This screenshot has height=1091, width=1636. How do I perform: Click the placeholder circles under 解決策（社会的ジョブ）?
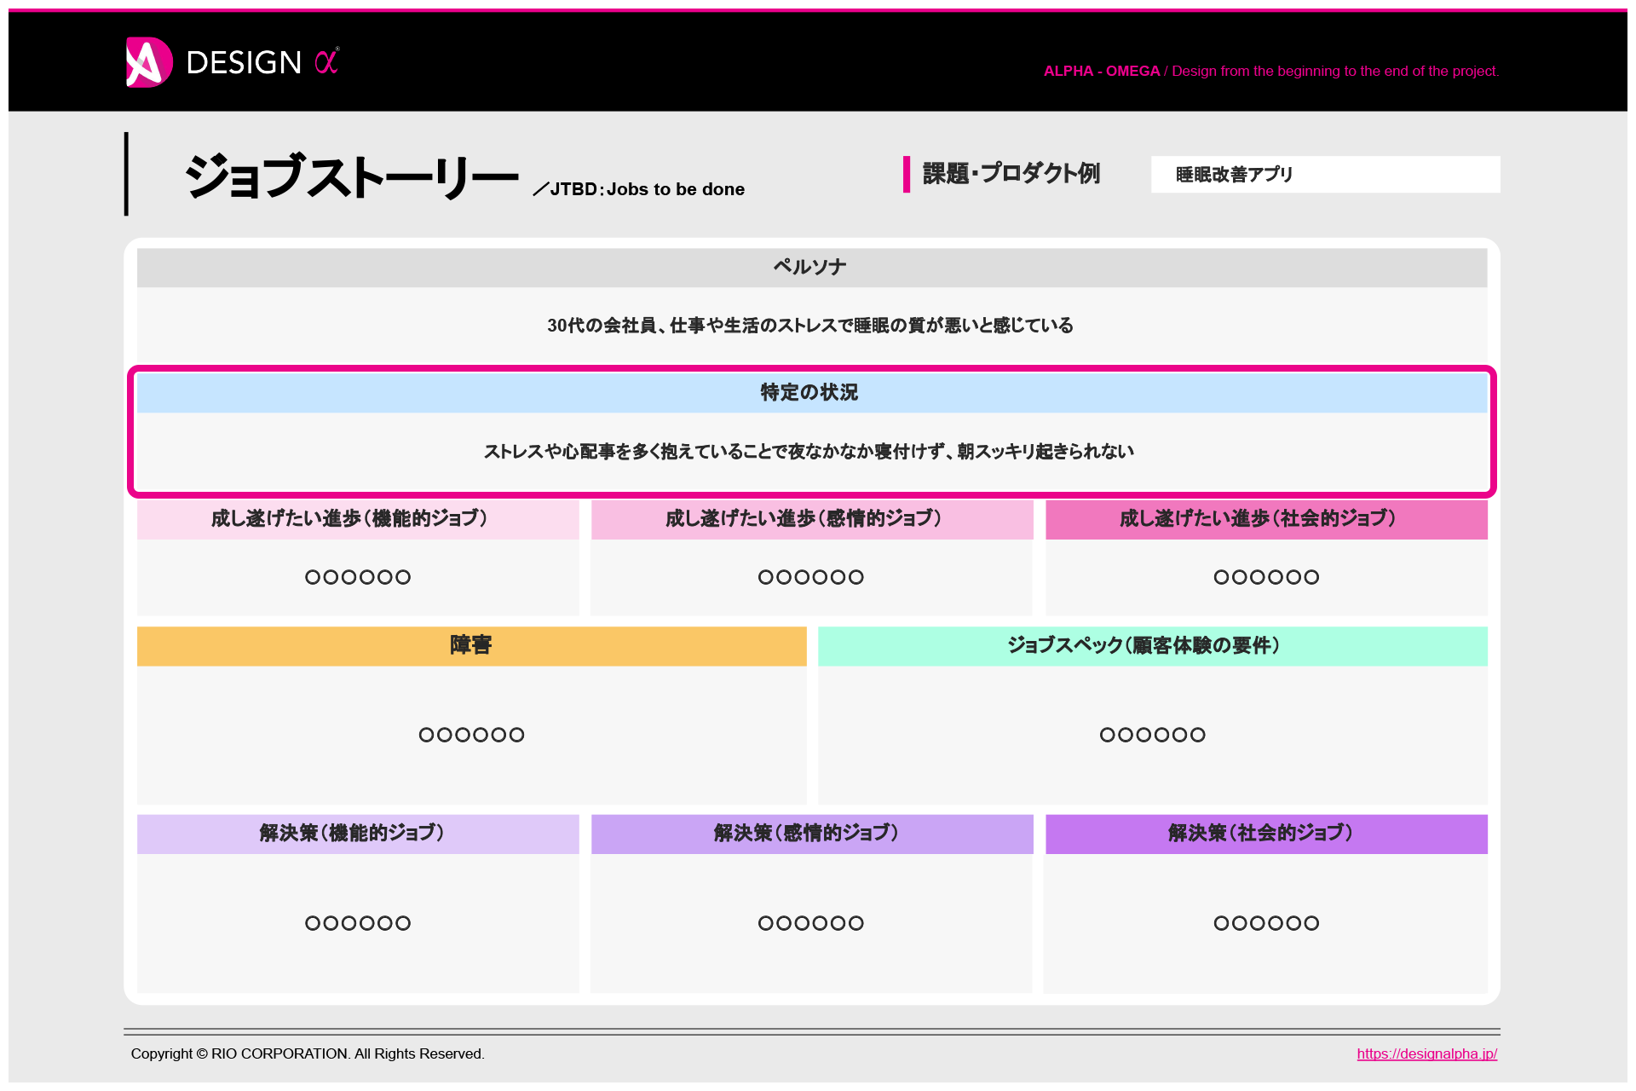pos(1266,923)
